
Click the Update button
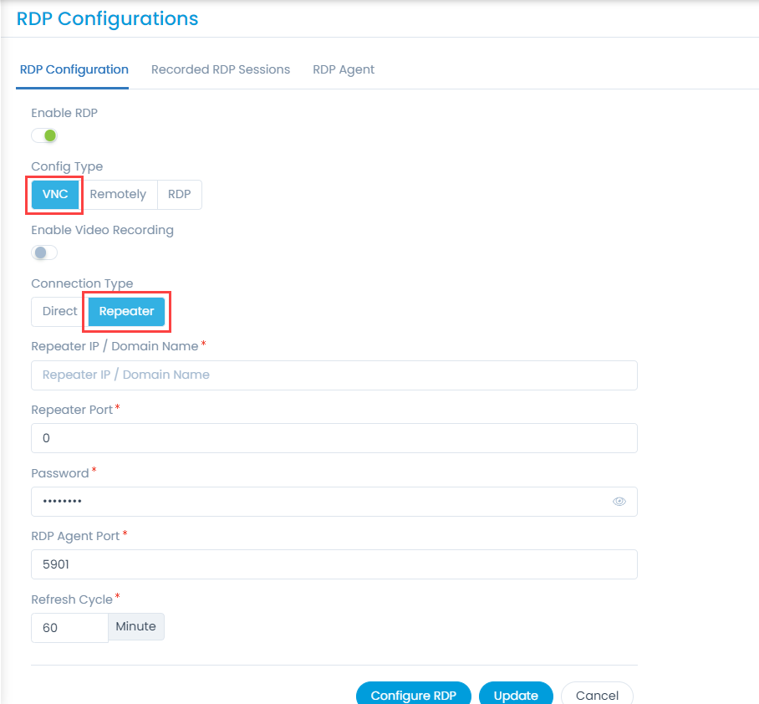(516, 695)
